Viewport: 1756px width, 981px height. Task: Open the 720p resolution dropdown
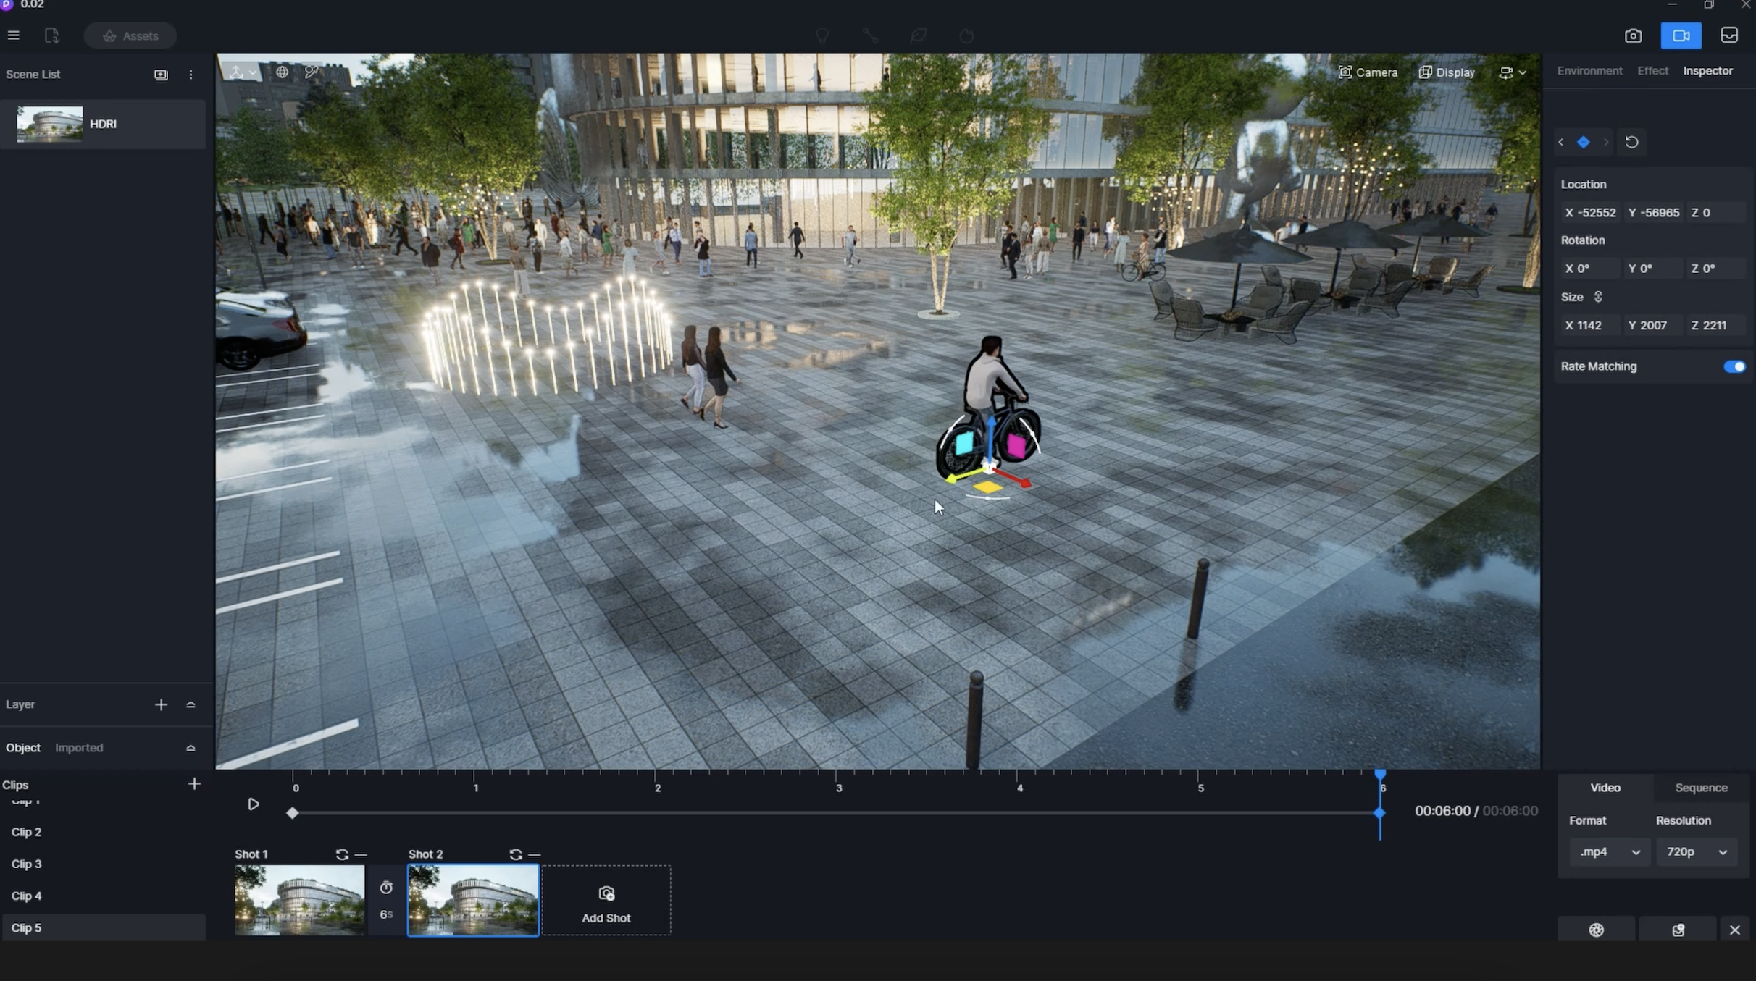pyautogui.click(x=1697, y=852)
